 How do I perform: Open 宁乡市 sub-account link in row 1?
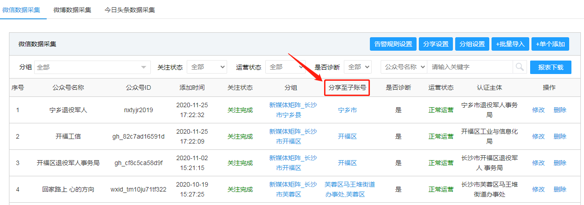[x=347, y=110]
